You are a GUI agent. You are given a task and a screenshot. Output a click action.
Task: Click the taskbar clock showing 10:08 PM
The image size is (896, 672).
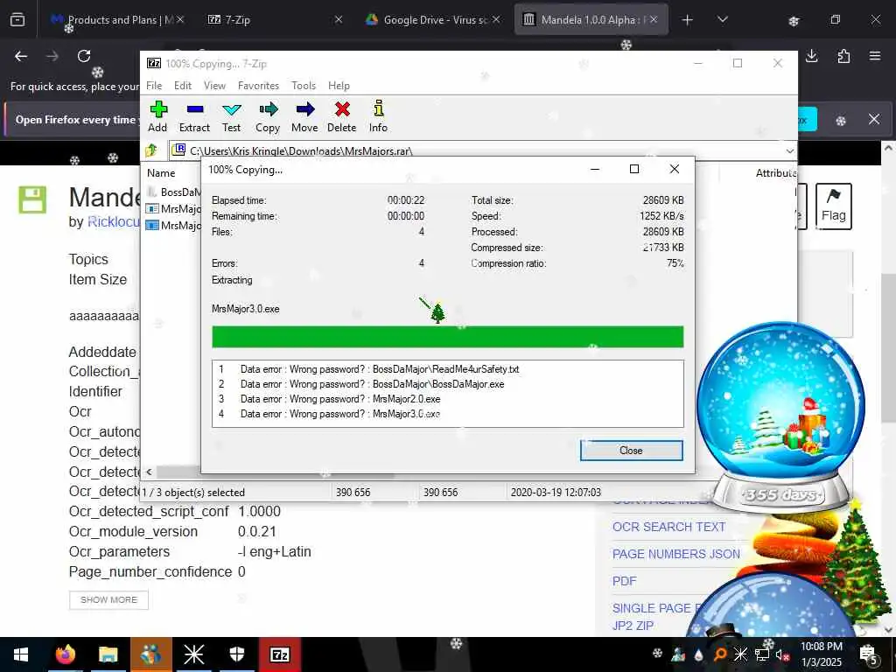click(821, 654)
